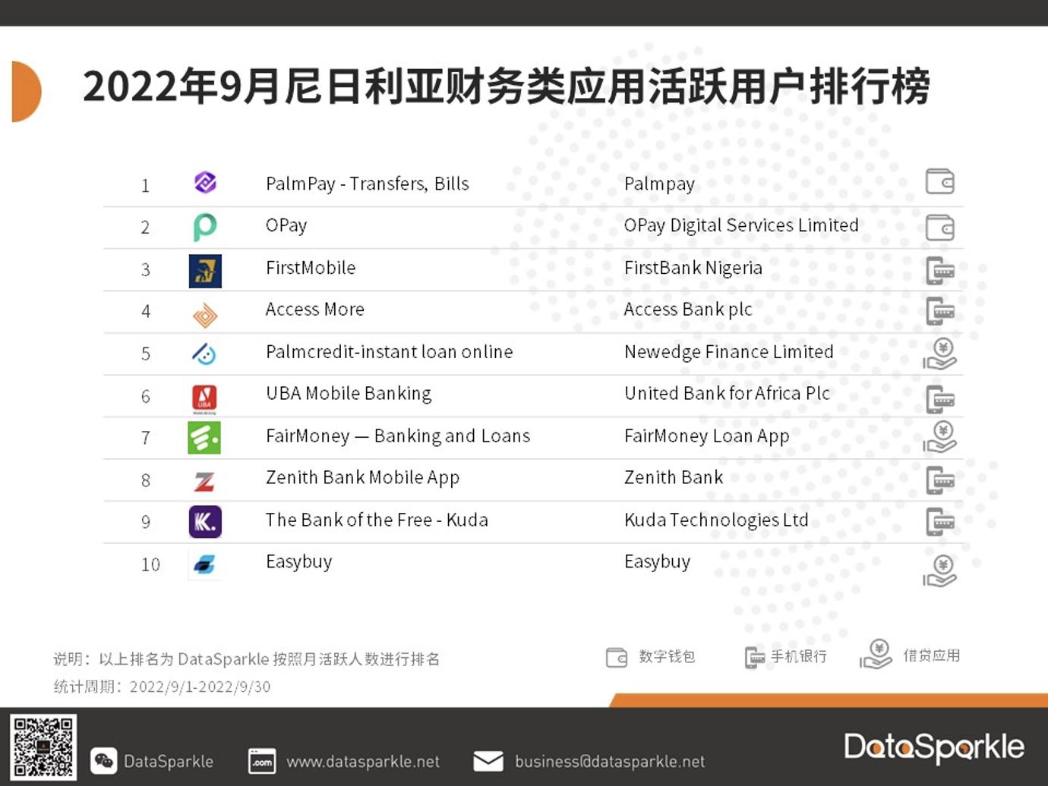Click the 手机银行 legend icon
Viewport: 1048px width, 786px height.
click(x=754, y=656)
